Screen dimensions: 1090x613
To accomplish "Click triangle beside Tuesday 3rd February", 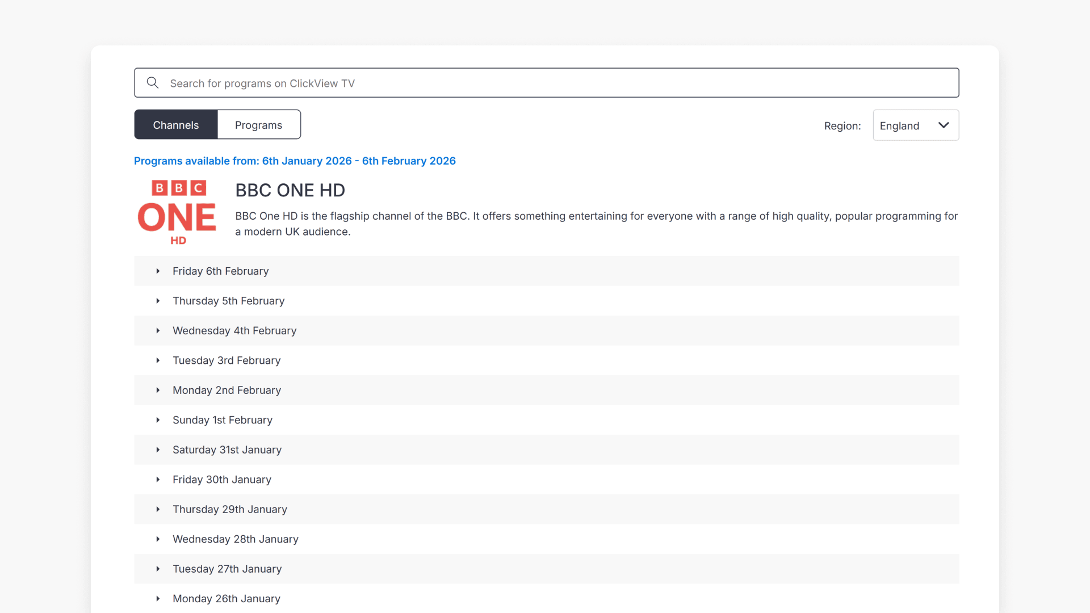I will (x=158, y=360).
